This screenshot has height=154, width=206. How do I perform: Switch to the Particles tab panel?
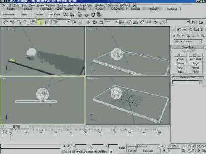tap(82, 9)
